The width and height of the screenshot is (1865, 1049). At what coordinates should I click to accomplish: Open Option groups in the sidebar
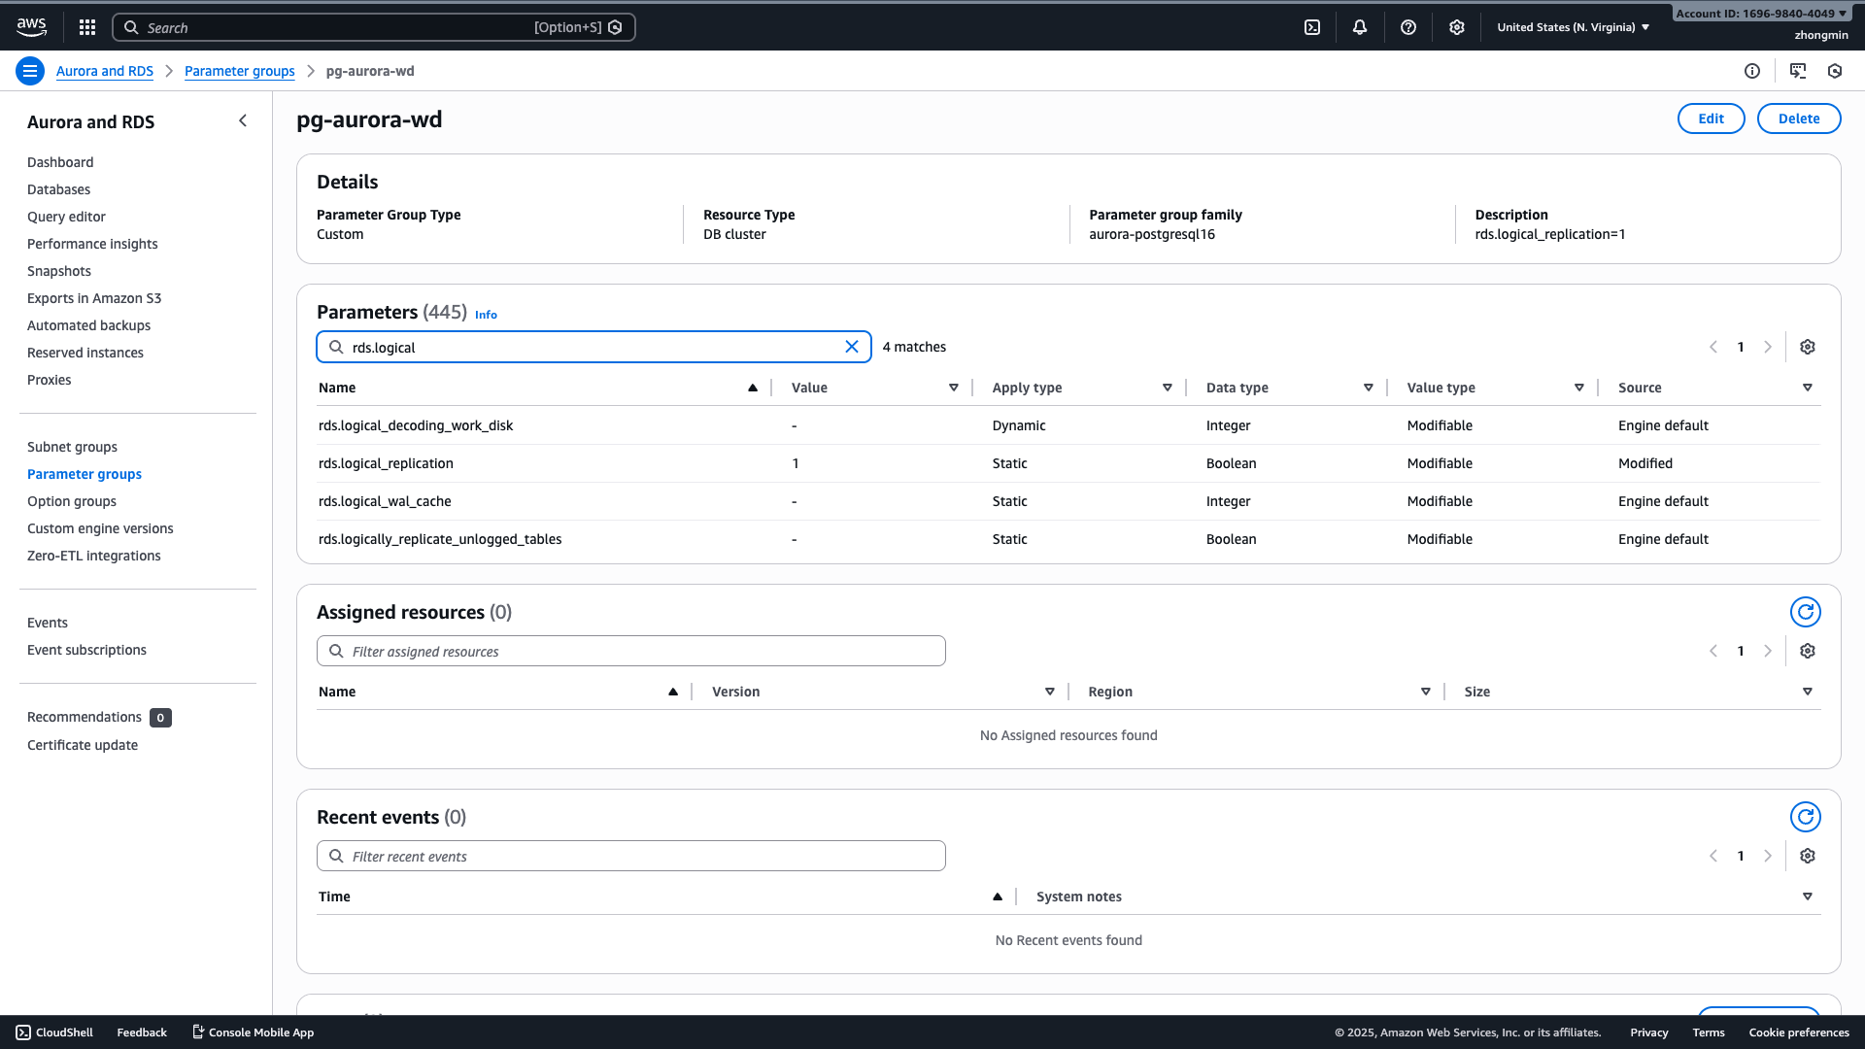tap(72, 501)
